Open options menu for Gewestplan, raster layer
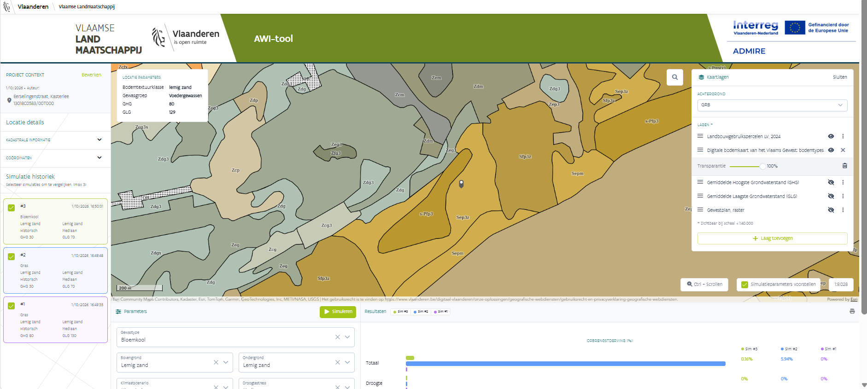The image size is (867, 389). [843, 210]
